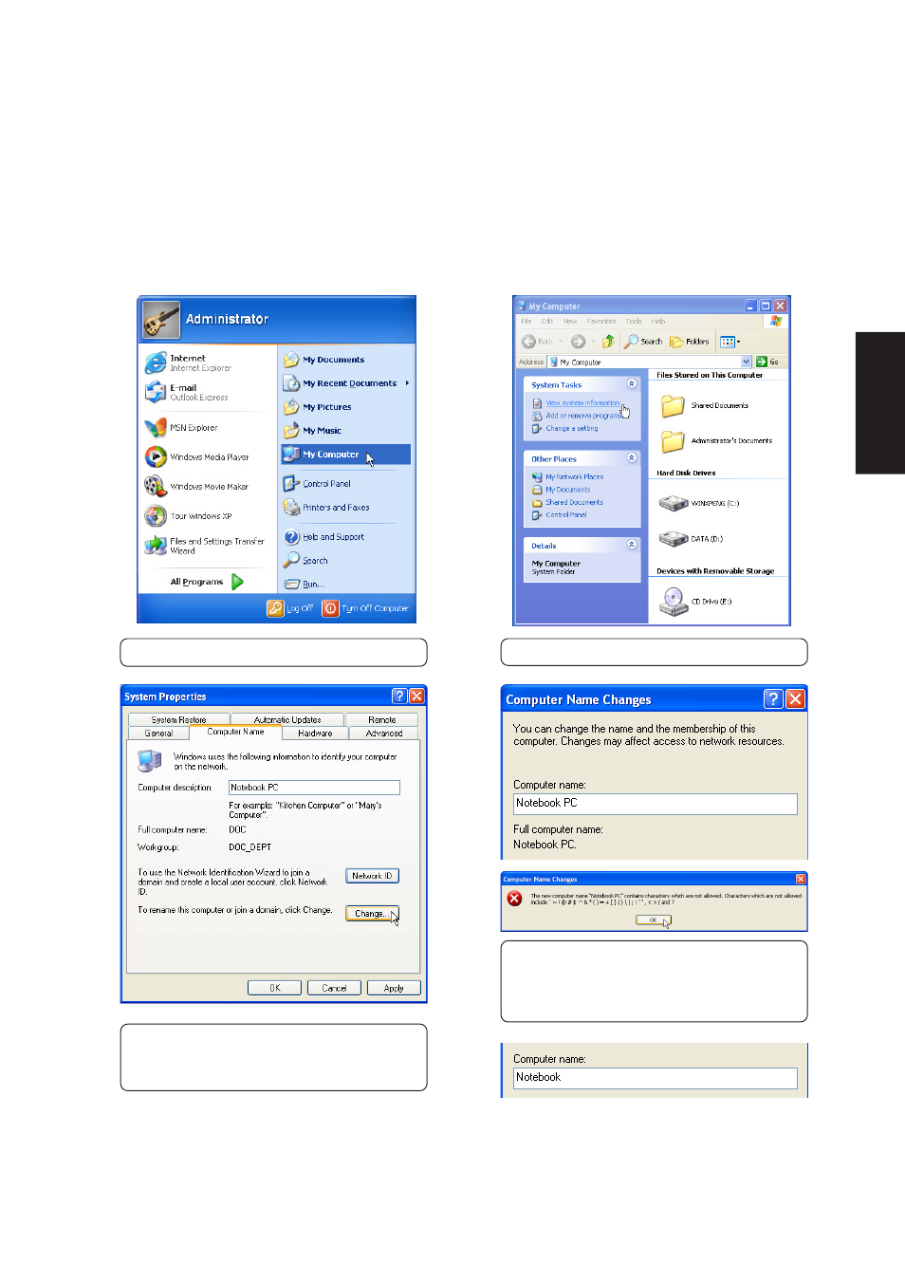Switch to the Automatic Updates tab

(286, 719)
